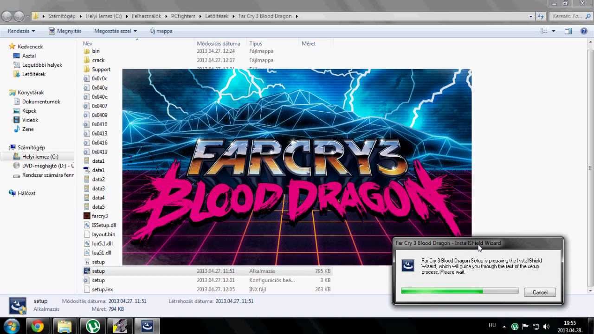The image size is (594, 334).
Task: Select Felhasználók in the breadcrumb
Action: tap(146, 16)
